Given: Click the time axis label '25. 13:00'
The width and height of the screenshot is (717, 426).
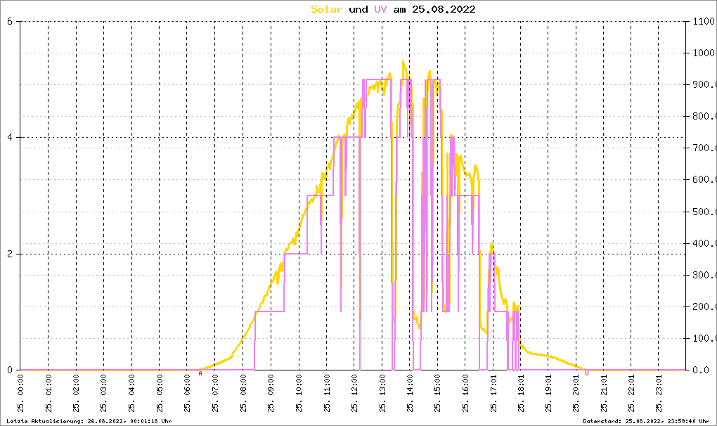Looking at the screenshot, I should coord(382,393).
